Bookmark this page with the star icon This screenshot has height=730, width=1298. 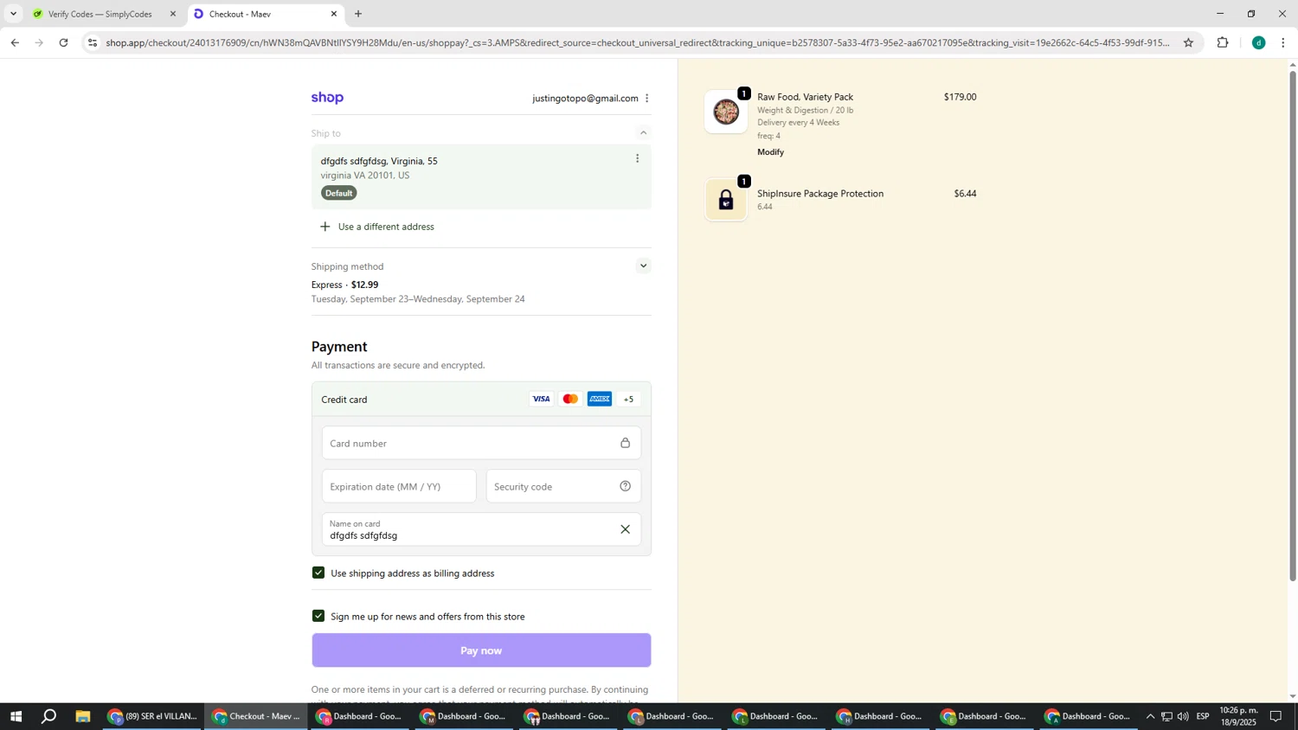coord(1188,42)
